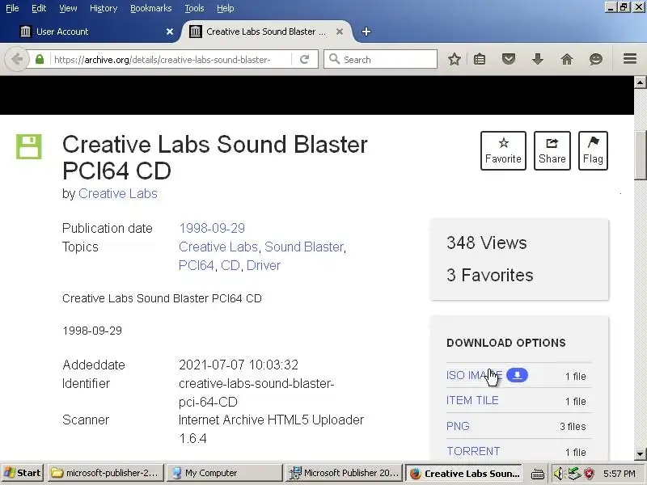Bookmark this page with star icon
This screenshot has height=485, width=647.
click(455, 59)
